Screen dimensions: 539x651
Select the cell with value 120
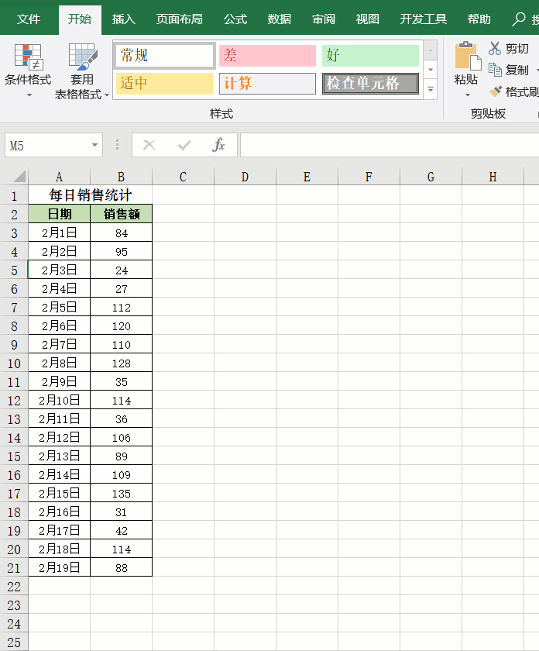121,326
